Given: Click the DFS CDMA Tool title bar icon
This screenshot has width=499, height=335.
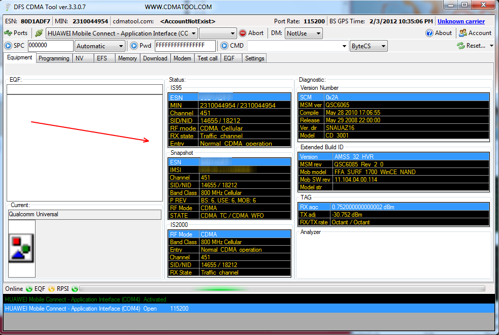Looking at the screenshot, I should (x=7, y=7).
